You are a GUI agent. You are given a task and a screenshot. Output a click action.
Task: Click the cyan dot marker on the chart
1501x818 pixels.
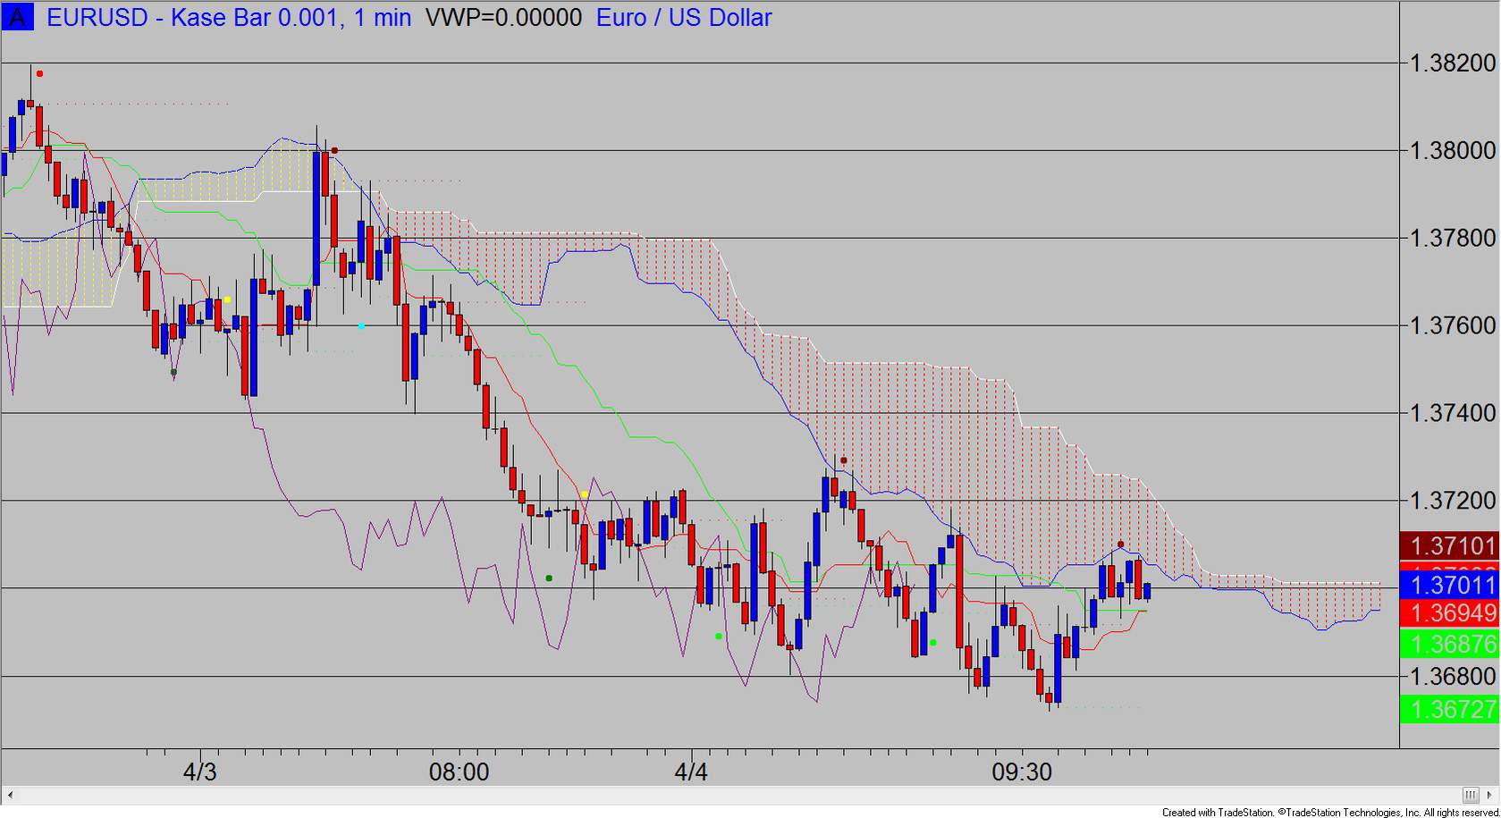click(361, 326)
